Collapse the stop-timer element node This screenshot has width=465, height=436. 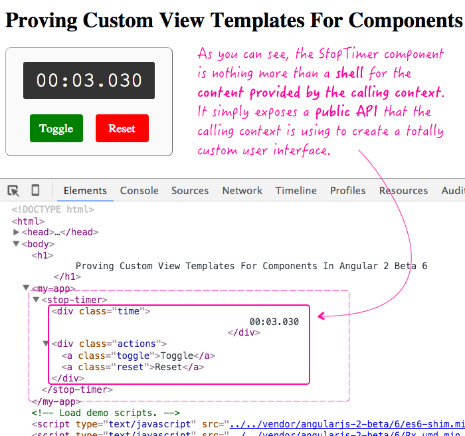[x=36, y=300]
